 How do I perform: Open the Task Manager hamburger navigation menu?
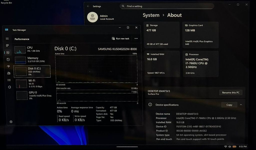(7, 39)
